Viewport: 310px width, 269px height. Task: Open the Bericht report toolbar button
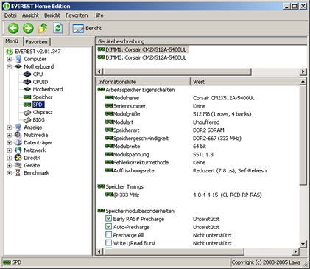[87, 28]
